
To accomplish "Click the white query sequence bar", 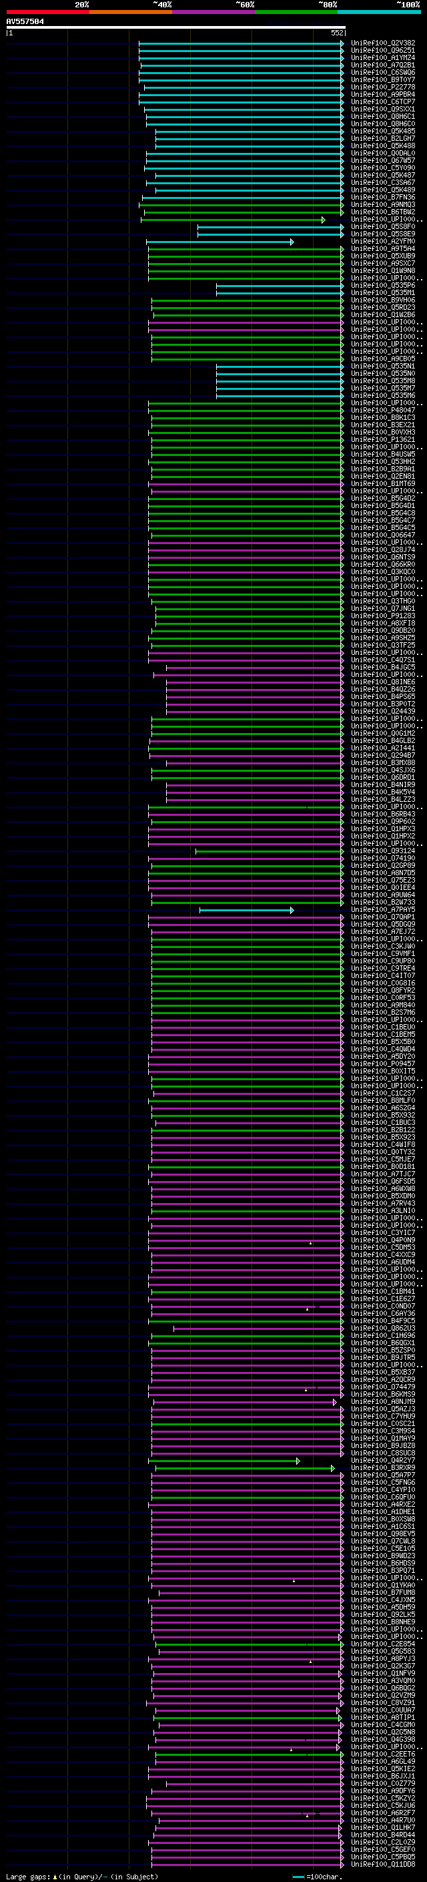I will 176,27.
